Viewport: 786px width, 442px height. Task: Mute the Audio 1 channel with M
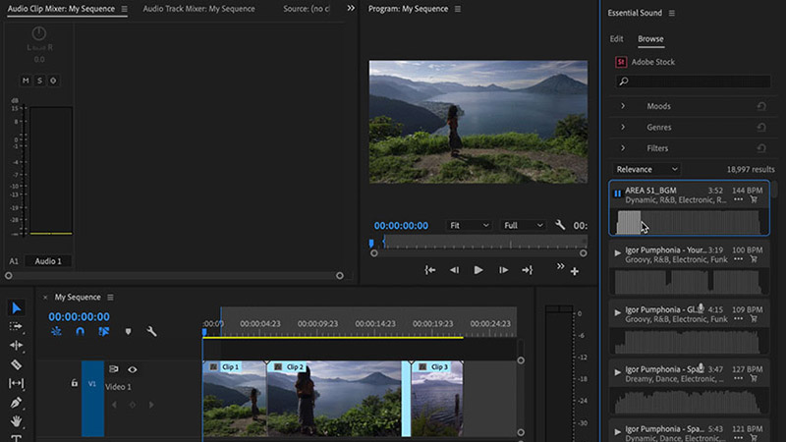(26, 81)
